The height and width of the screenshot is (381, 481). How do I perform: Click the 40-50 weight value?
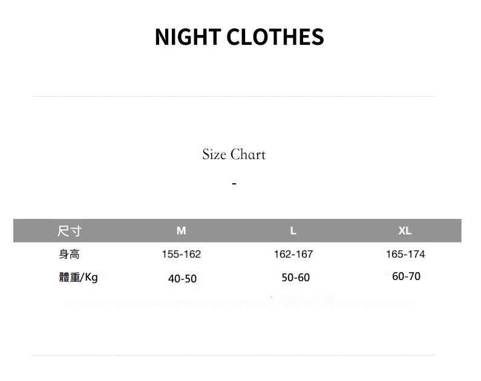182,279
